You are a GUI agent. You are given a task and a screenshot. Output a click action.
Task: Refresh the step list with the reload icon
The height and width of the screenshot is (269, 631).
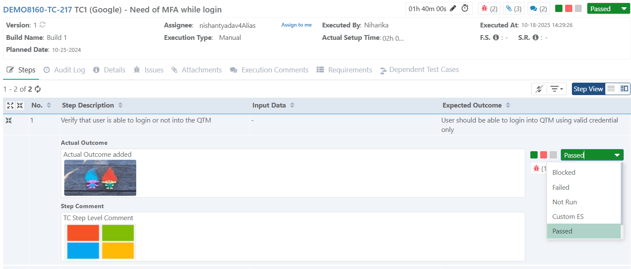coord(38,89)
